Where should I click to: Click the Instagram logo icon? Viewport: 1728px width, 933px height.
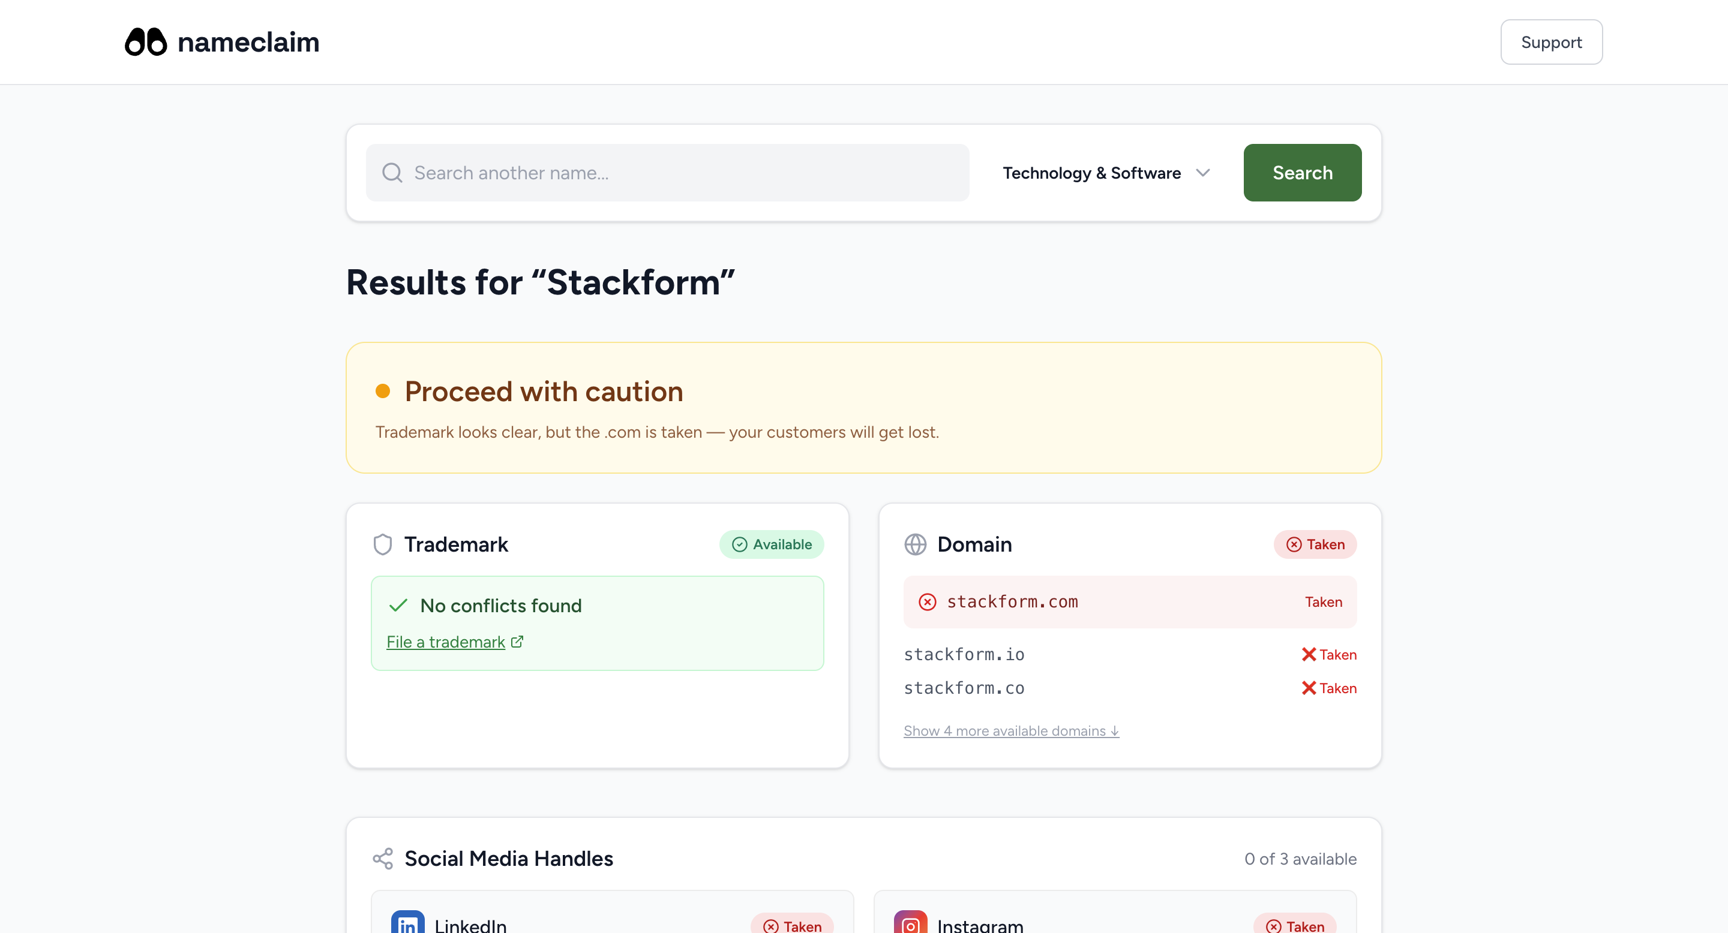tap(910, 922)
